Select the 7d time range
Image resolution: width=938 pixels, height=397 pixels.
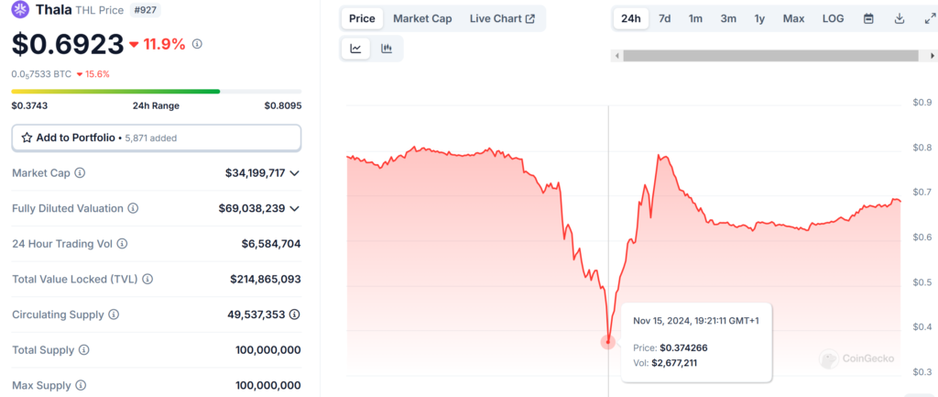pos(665,18)
